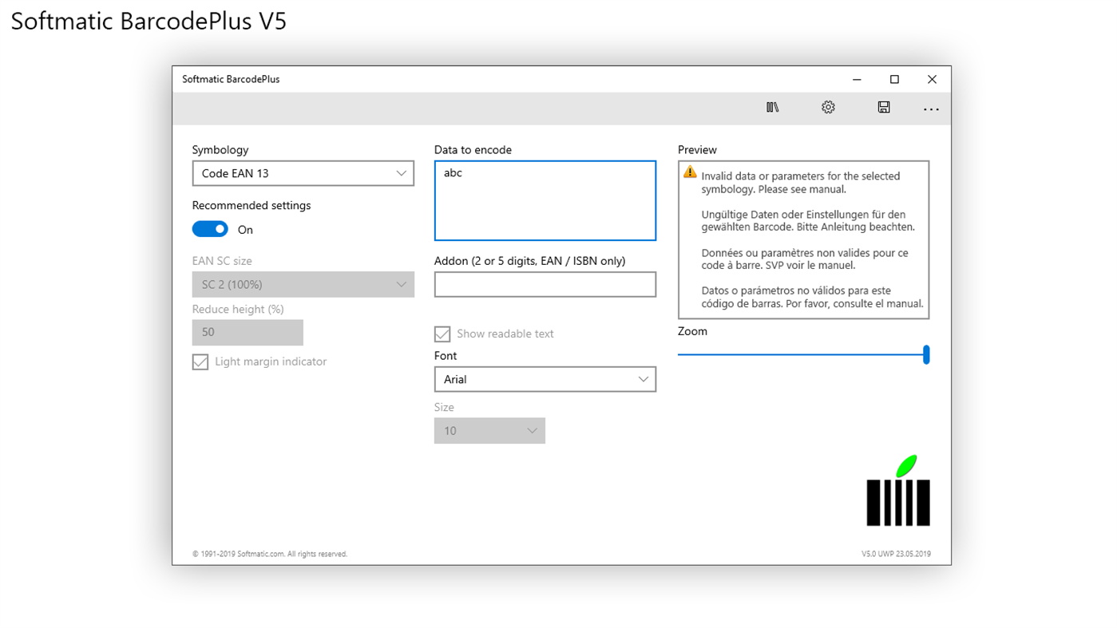Viewport: 1117px width, 628px height.
Task: Save the barcode via the floppy disk icon
Action: [884, 106]
